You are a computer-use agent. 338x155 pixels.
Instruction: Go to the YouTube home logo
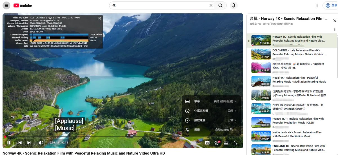click(23, 6)
